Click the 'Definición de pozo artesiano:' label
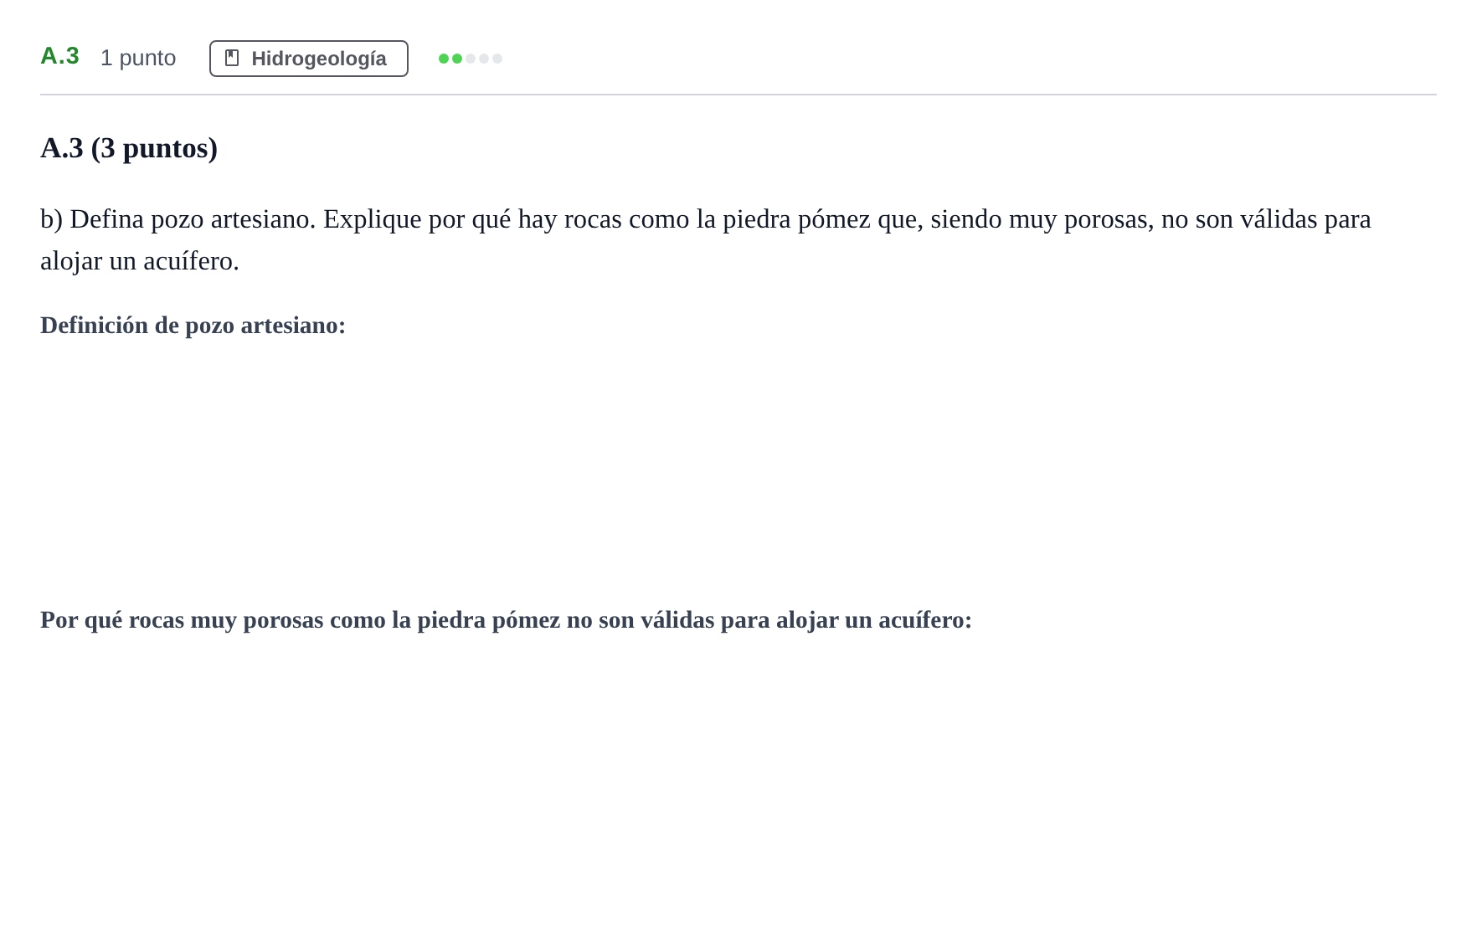 click(x=193, y=326)
